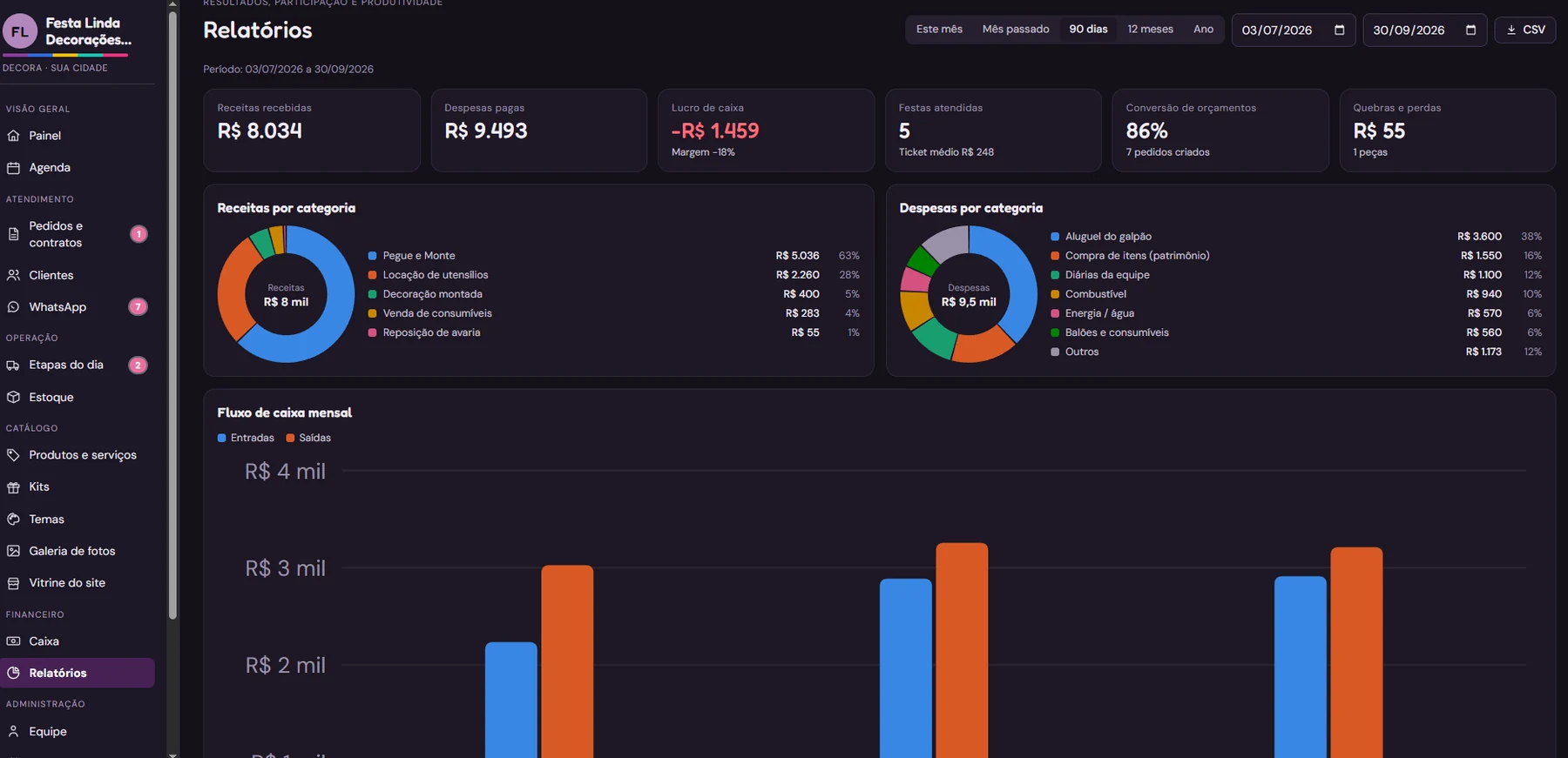Click the Aluguel do galpão blue swatch
1568x758 pixels.
pyautogui.click(x=1055, y=237)
